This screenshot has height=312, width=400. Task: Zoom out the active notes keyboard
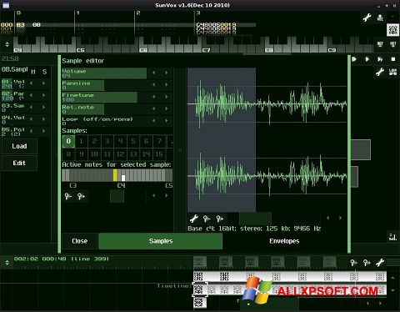[x=68, y=196]
